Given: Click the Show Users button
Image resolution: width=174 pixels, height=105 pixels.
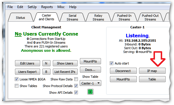Looking at the screenshot, I should (x=65, y=63).
